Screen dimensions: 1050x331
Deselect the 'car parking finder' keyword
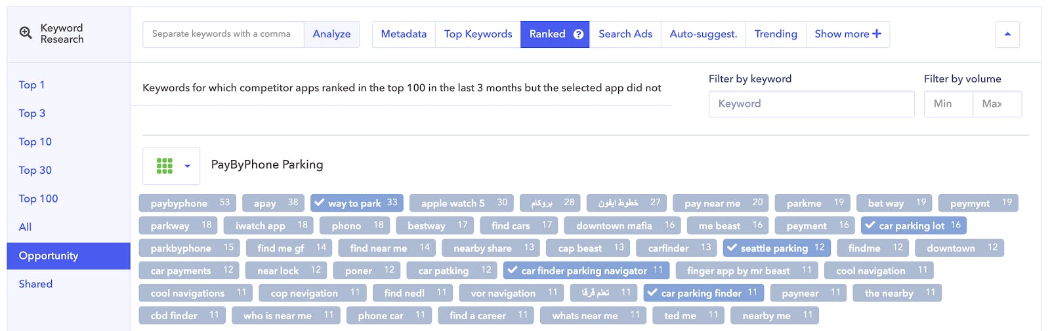point(652,292)
